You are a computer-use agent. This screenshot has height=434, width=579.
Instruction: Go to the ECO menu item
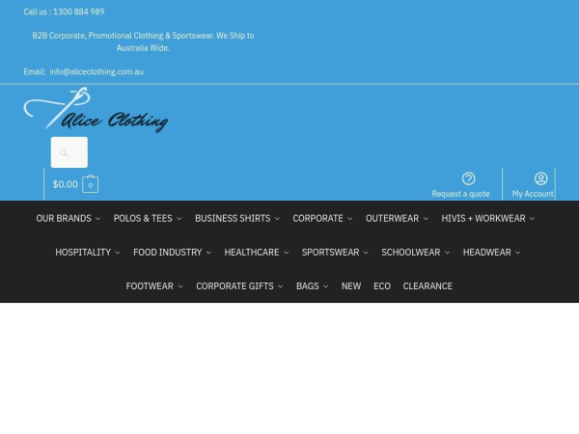382,286
